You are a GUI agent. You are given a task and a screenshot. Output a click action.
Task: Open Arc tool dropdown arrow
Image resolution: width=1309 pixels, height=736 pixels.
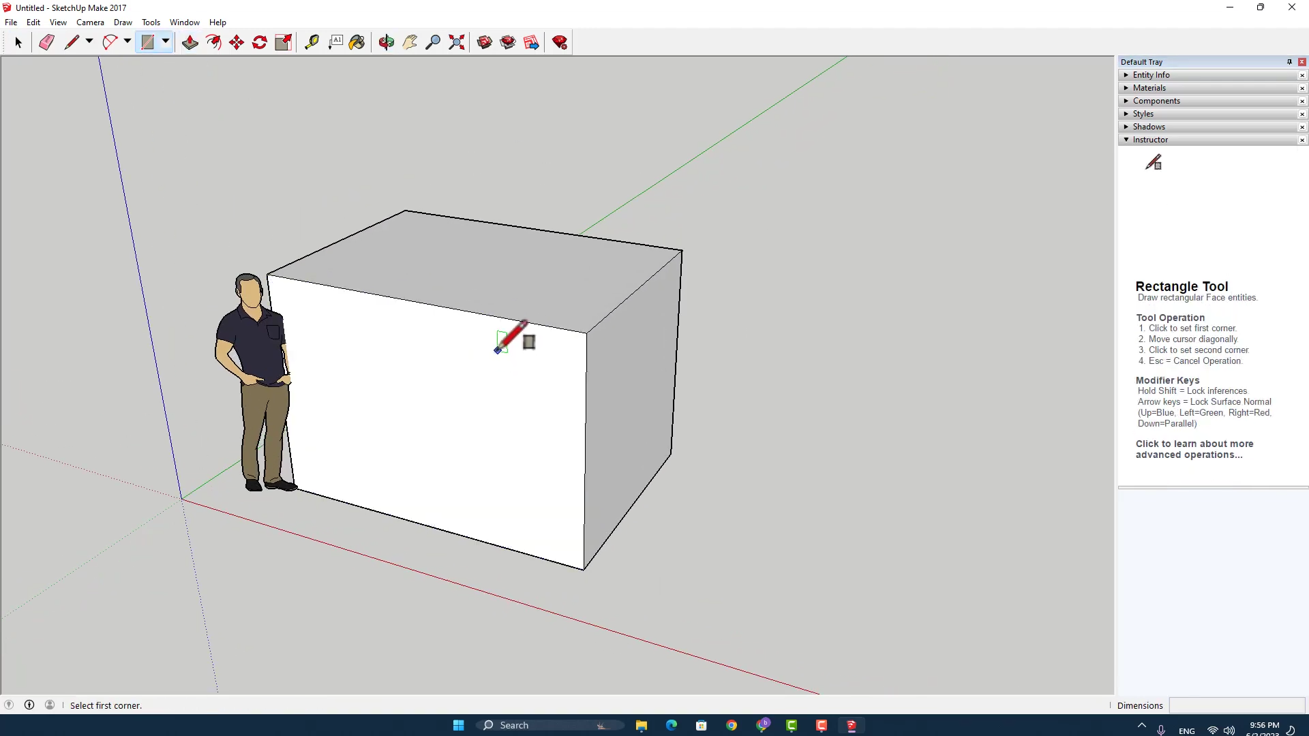click(x=127, y=42)
